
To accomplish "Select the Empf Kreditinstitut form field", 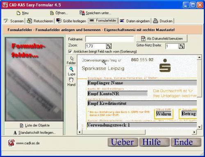I will 142,103.
